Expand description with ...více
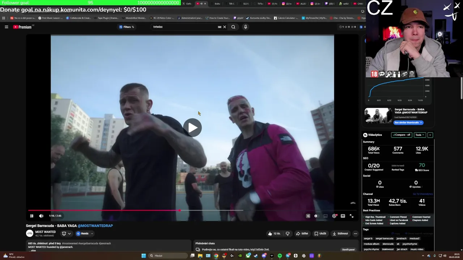This screenshot has height=260, width=463. pos(32,250)
